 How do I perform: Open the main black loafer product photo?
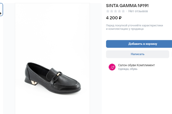click(x=52, y=77)
